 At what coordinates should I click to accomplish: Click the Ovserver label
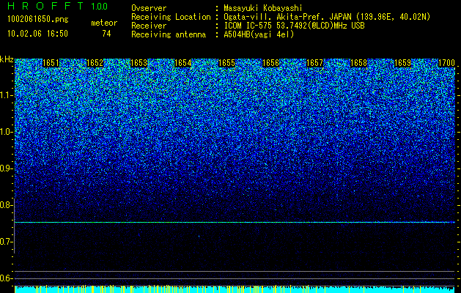tap(149, 8)
